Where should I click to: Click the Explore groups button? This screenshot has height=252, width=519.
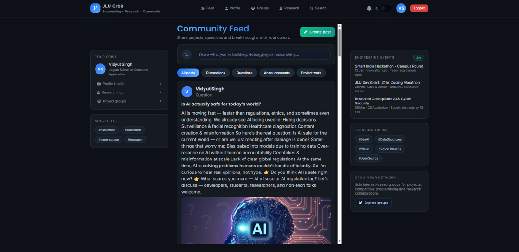[x=373, y=203]
